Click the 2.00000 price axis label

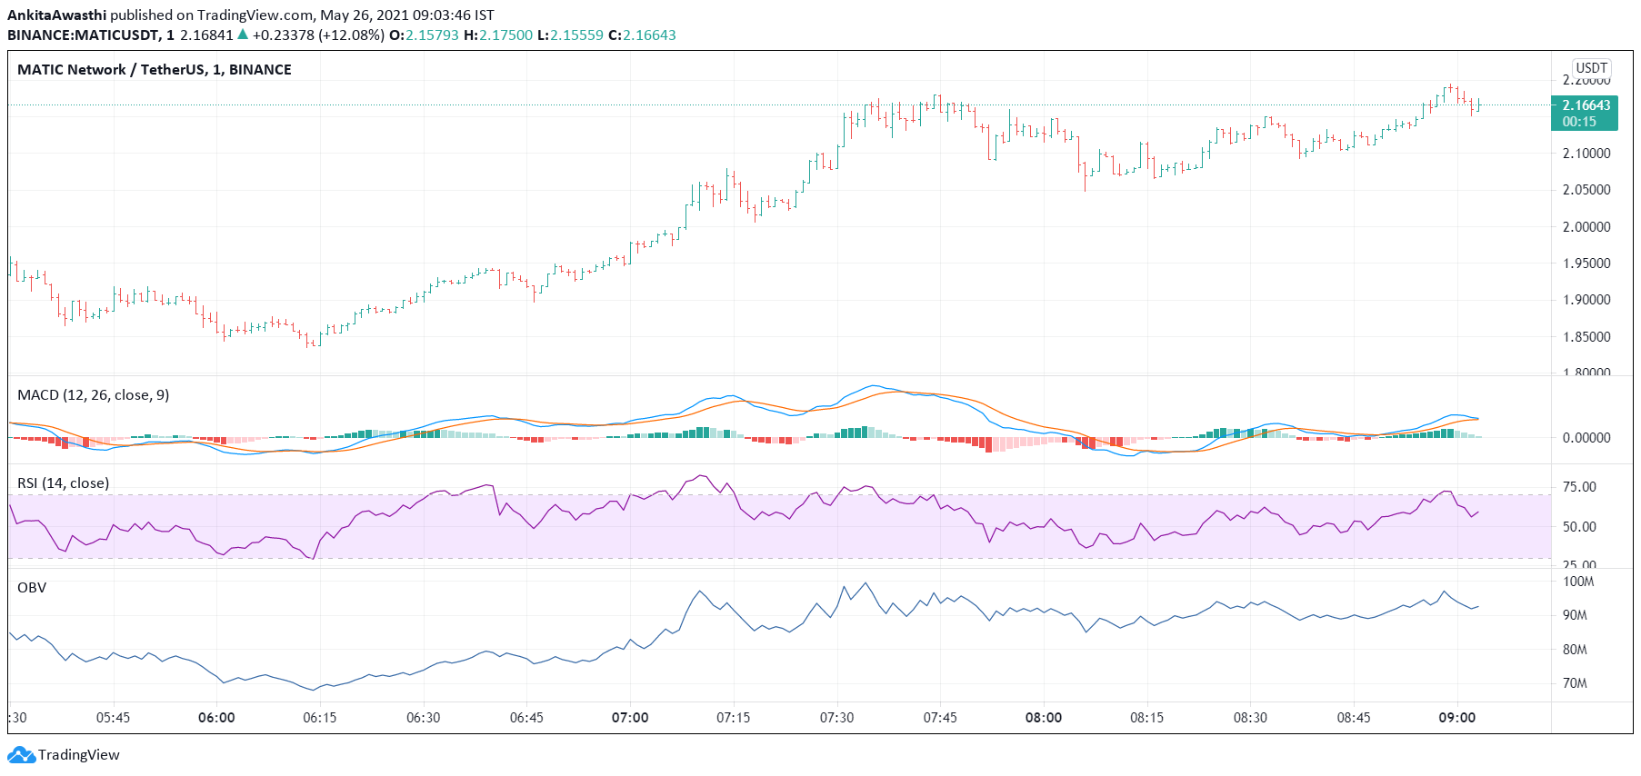(1586, 227)
